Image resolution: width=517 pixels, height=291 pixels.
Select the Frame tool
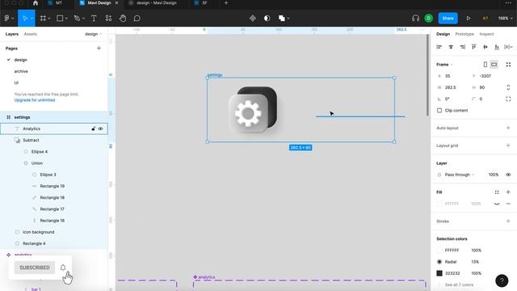point(43,18)
